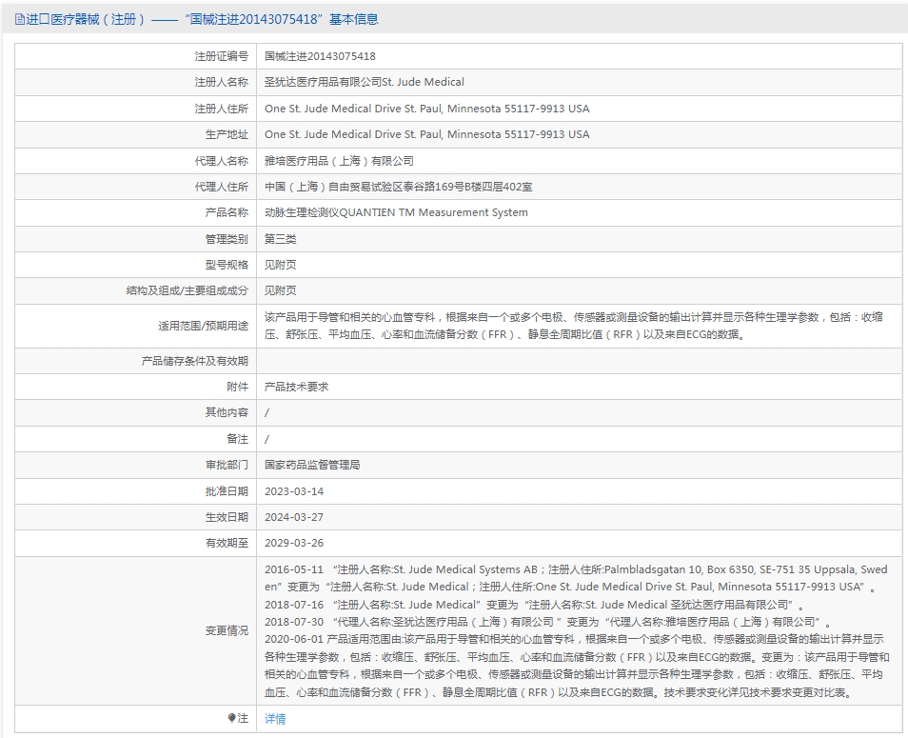Select the 适用范围/预期用途 label
Screen dimensions: 908x738
[x=204, y=326]
